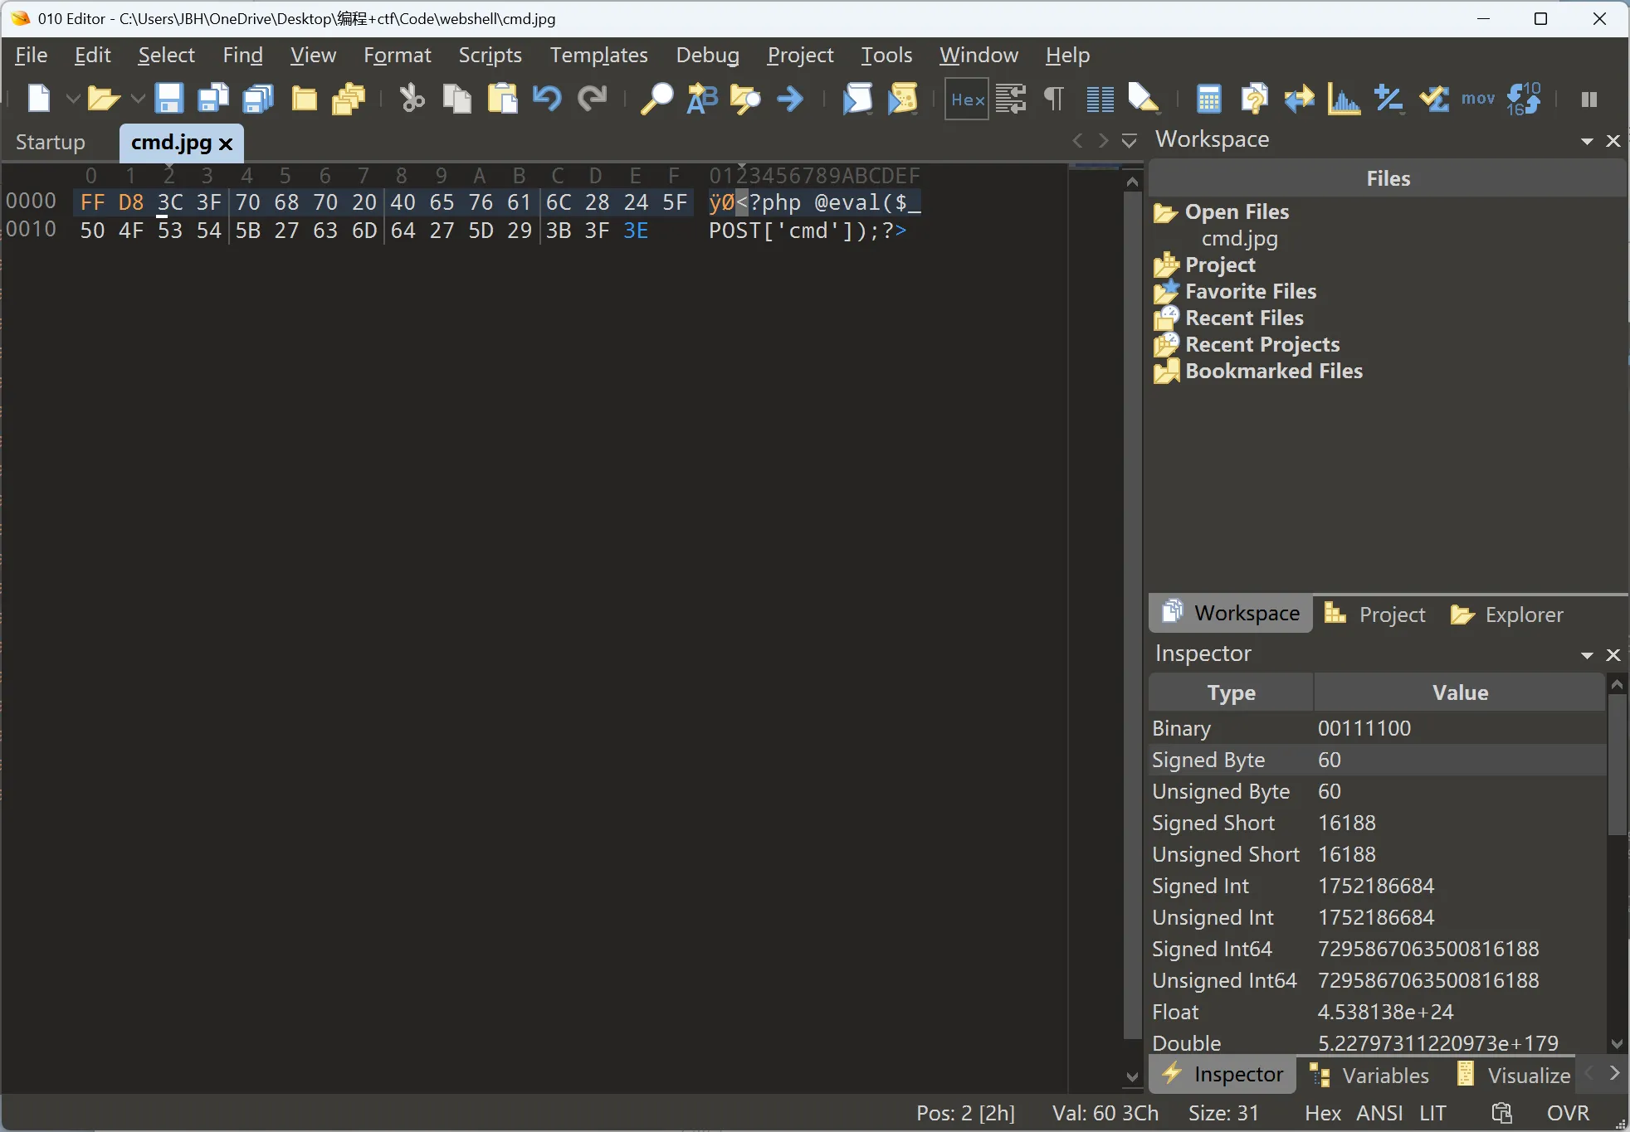1630x1132 pixels.
Task: Open dropdown arrow next to New file
Action: [x=73, y=99]
